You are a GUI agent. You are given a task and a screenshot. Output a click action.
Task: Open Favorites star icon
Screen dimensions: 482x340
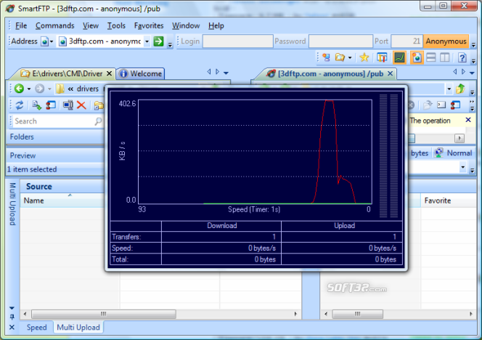click(364, 57)
